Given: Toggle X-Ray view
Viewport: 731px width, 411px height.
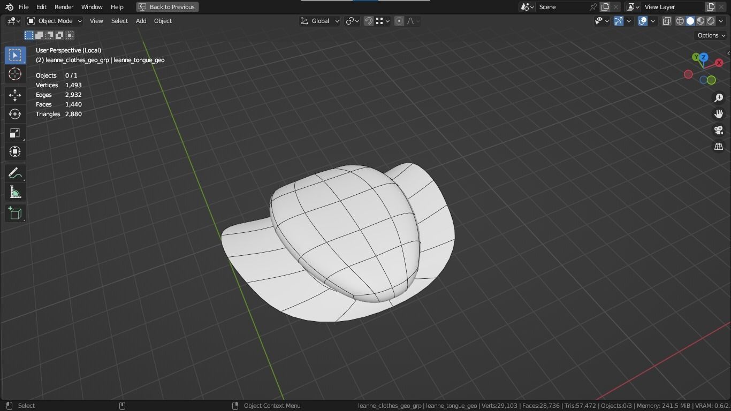Looking at the screenshot, I should [x=666, y=21].
